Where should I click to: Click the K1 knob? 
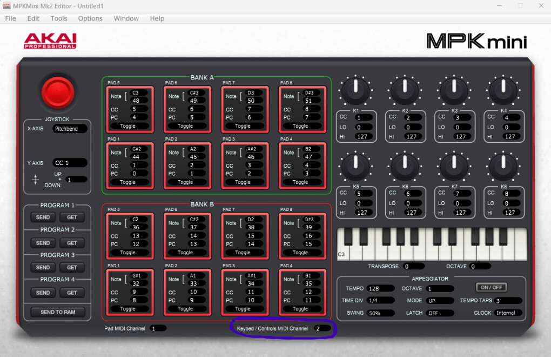pos(355,90)
